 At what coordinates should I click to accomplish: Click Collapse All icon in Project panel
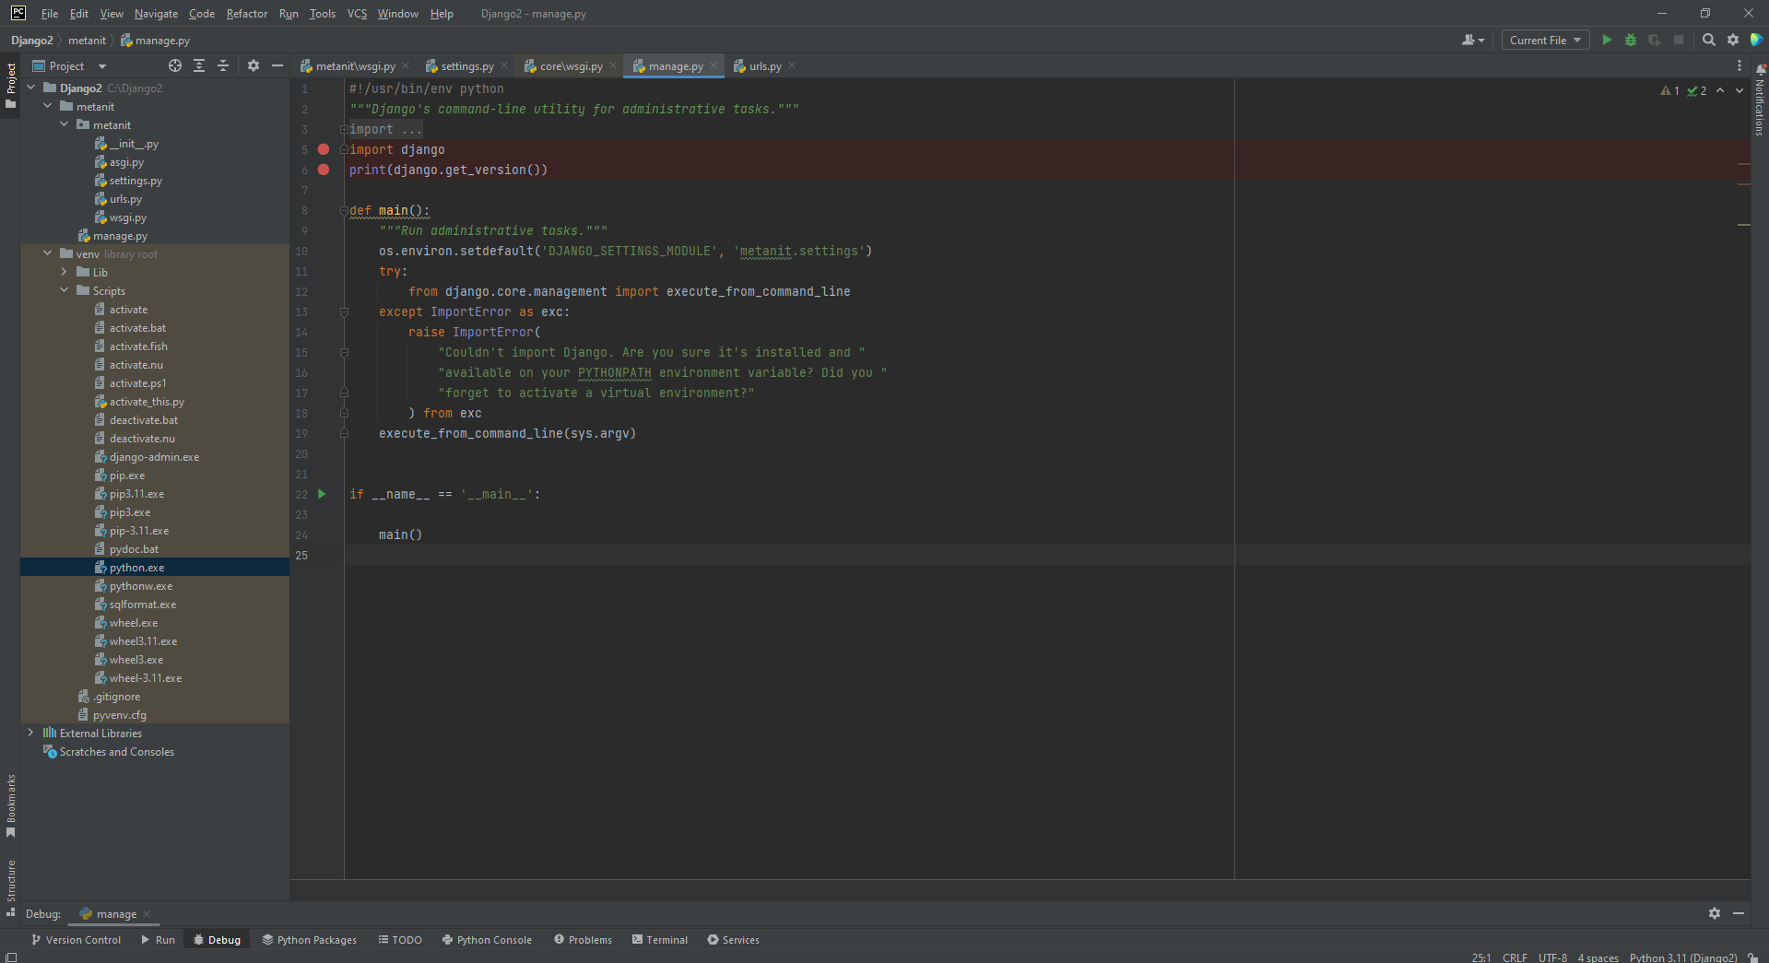tap(223, 65)
